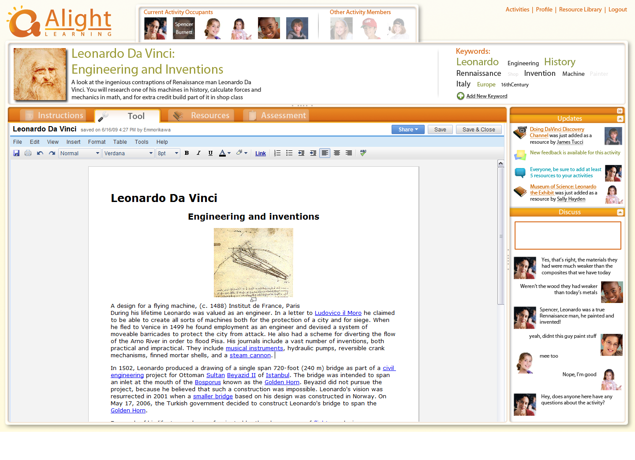This screenshot has height=460, width=635.
Task: Open the Share dropdown button
Action: click(408, 130)
